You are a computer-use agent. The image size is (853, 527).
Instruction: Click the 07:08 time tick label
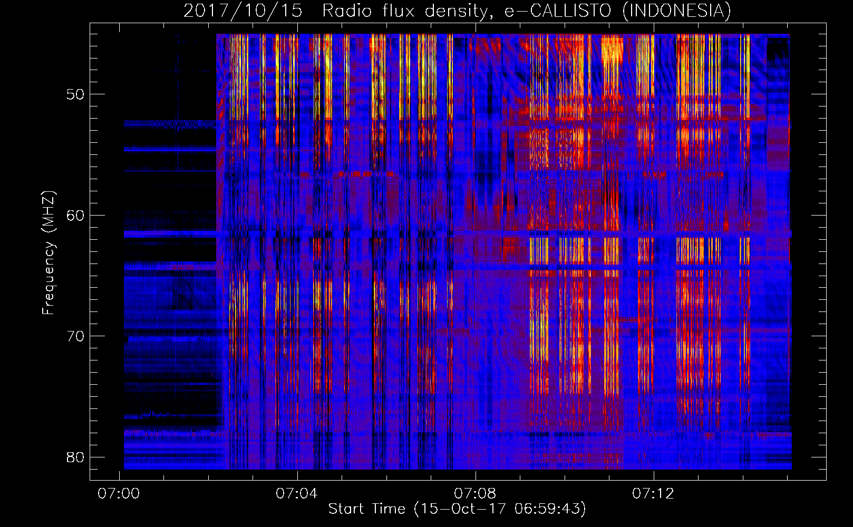pyautogui.click(x=475, y=494)
